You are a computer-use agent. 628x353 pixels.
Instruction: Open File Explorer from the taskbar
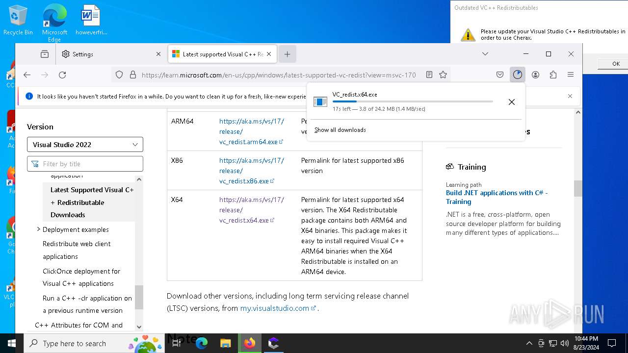[226, 343]
